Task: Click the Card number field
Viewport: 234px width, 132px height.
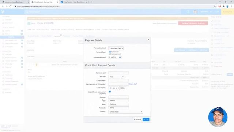Action: point(118,81)
